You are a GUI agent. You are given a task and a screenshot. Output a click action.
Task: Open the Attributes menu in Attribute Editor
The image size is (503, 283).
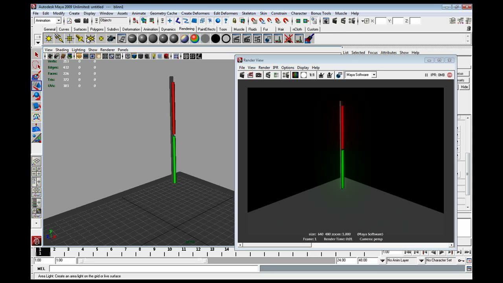point(388,53)
